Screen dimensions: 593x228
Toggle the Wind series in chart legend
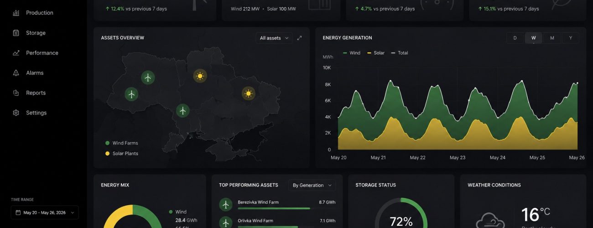pos(351,53)
